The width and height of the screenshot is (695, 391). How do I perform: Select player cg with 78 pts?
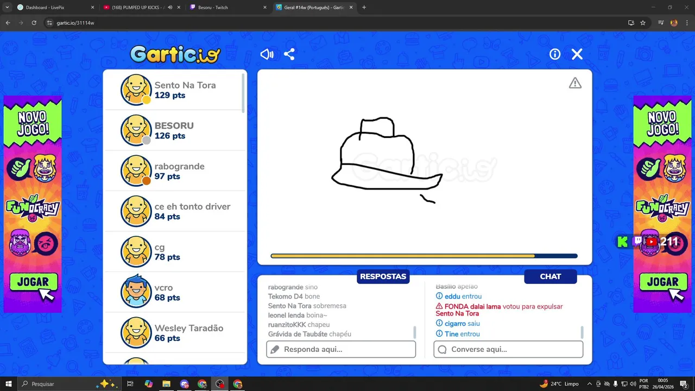[x=174, y=251]
